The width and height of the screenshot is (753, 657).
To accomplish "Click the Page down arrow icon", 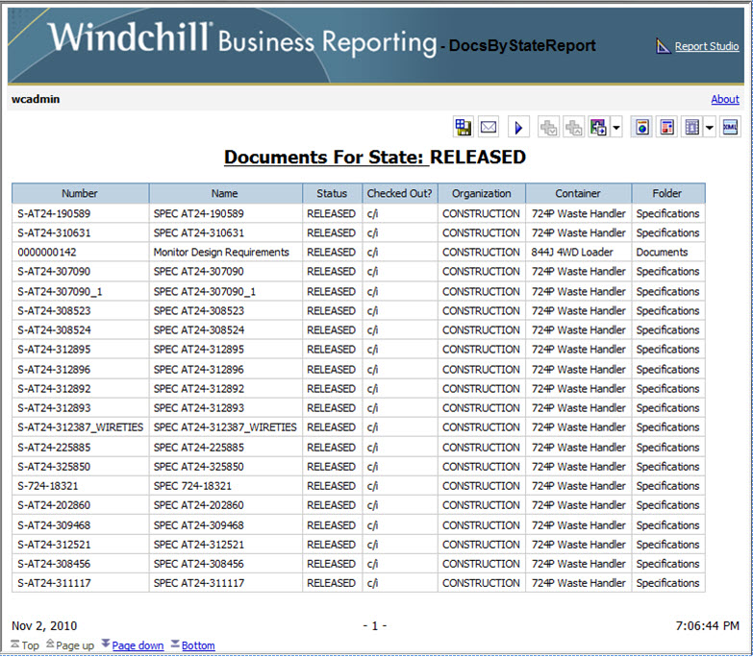I will 106,645.
